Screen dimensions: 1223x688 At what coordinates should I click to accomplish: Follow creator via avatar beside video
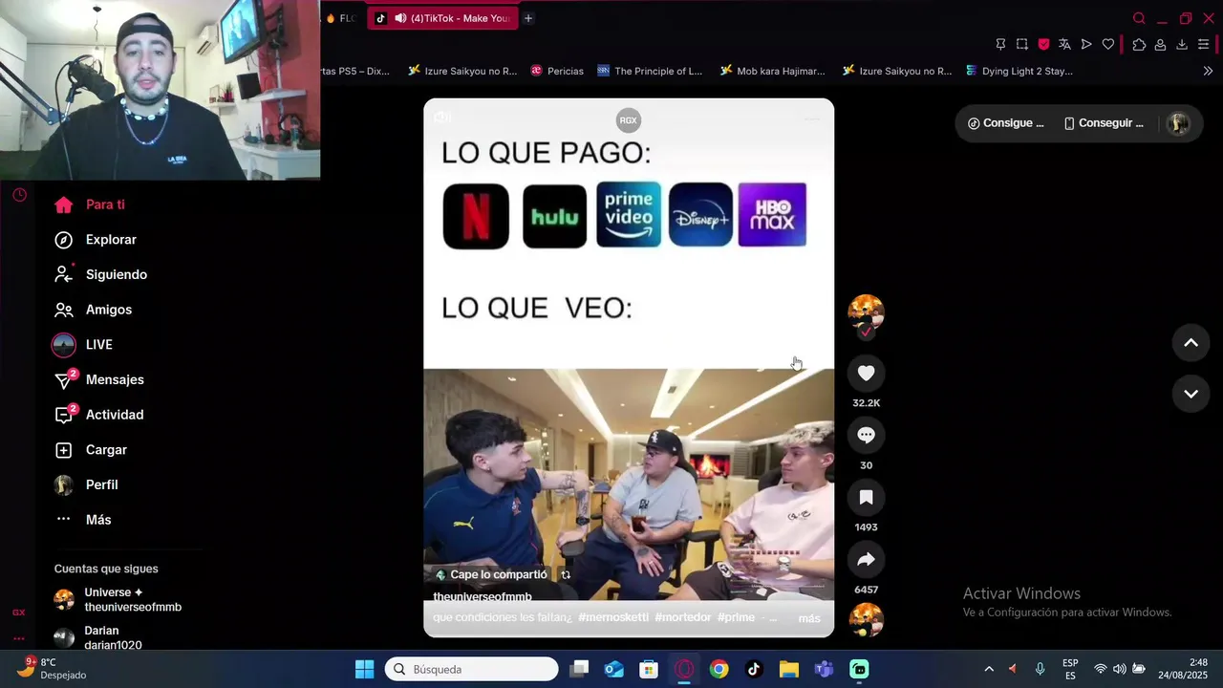coord(866,312)
